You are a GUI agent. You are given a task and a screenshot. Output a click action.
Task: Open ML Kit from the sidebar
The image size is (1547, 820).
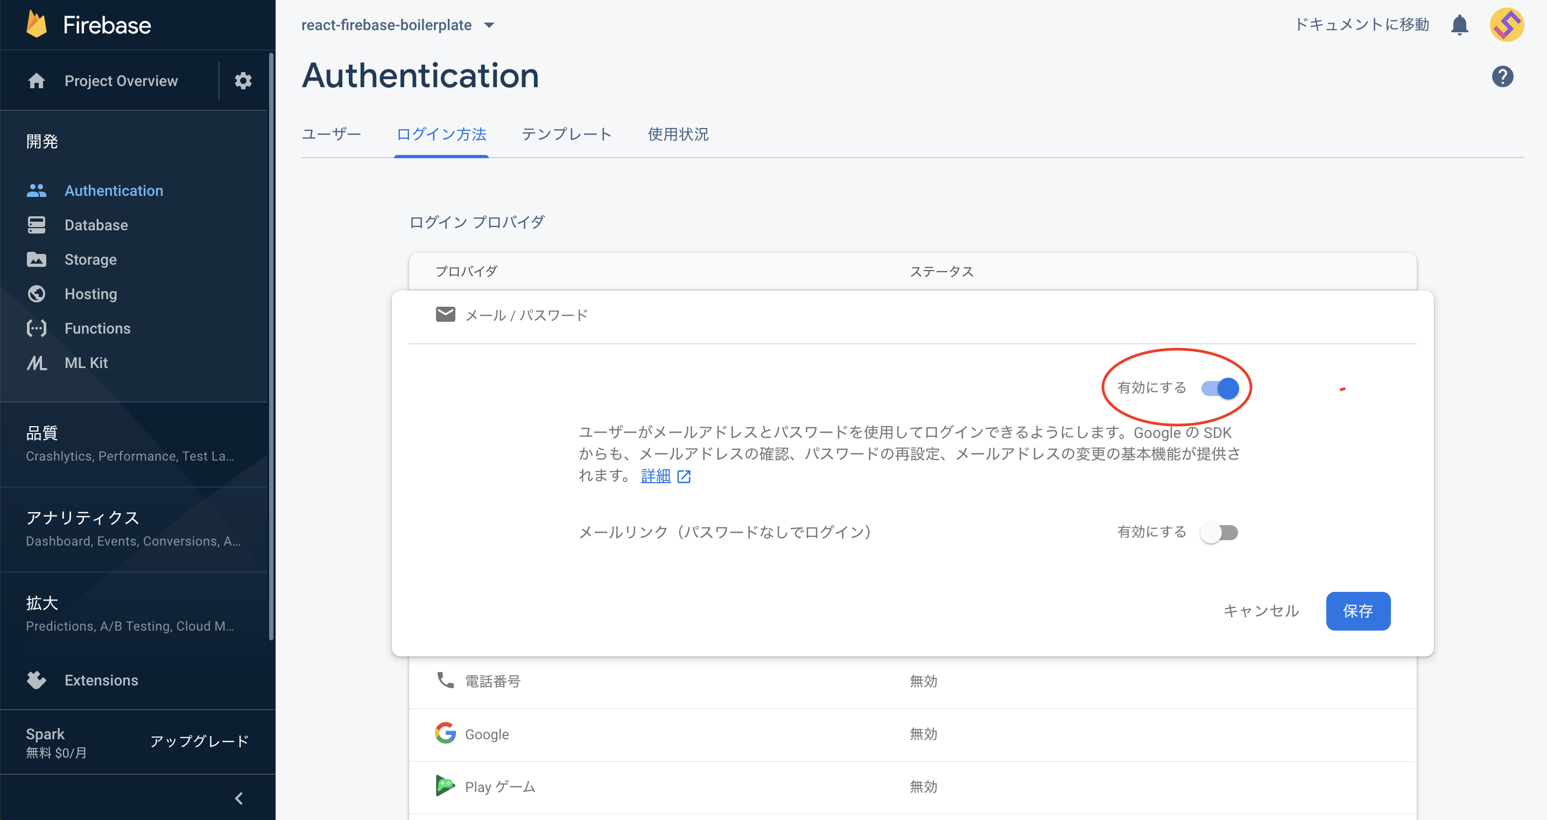(87, 363)
